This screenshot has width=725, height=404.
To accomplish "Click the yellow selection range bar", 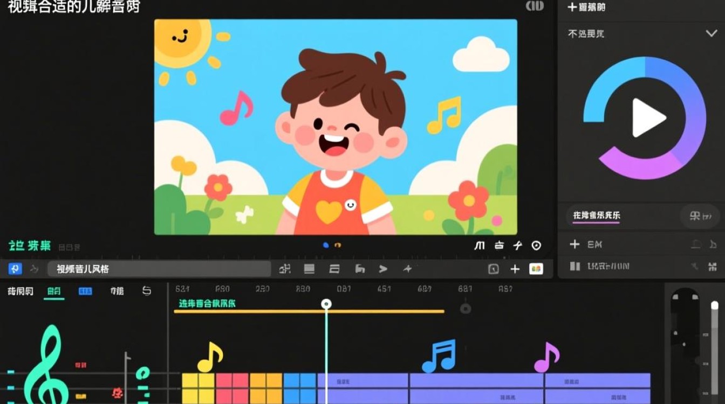I will pyautogui.click(x=309, y=311).
